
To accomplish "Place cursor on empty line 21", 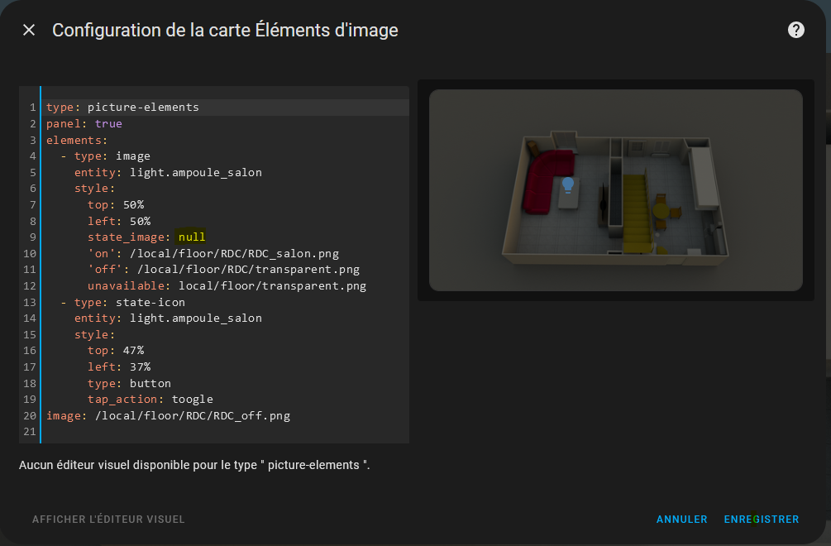I will click(x=225, y=432).
